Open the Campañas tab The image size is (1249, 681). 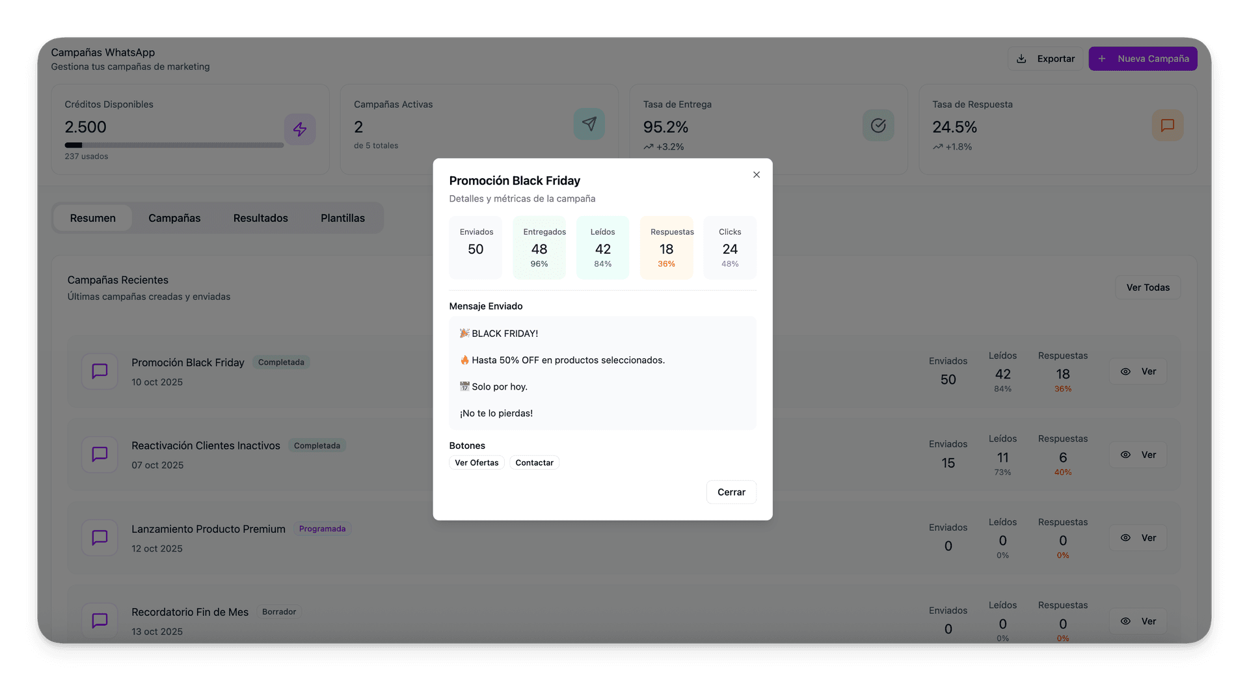[x=174, y=218]
